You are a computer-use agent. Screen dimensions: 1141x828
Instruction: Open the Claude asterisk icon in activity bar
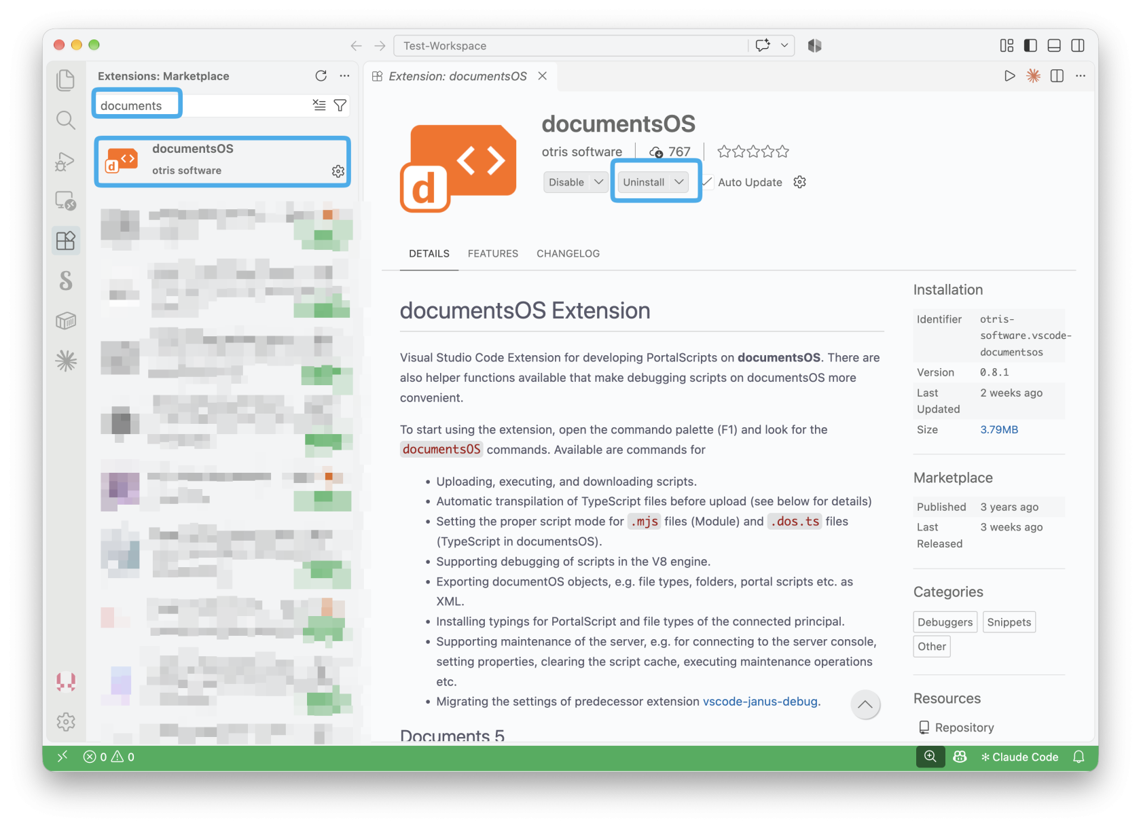[65, 361]
